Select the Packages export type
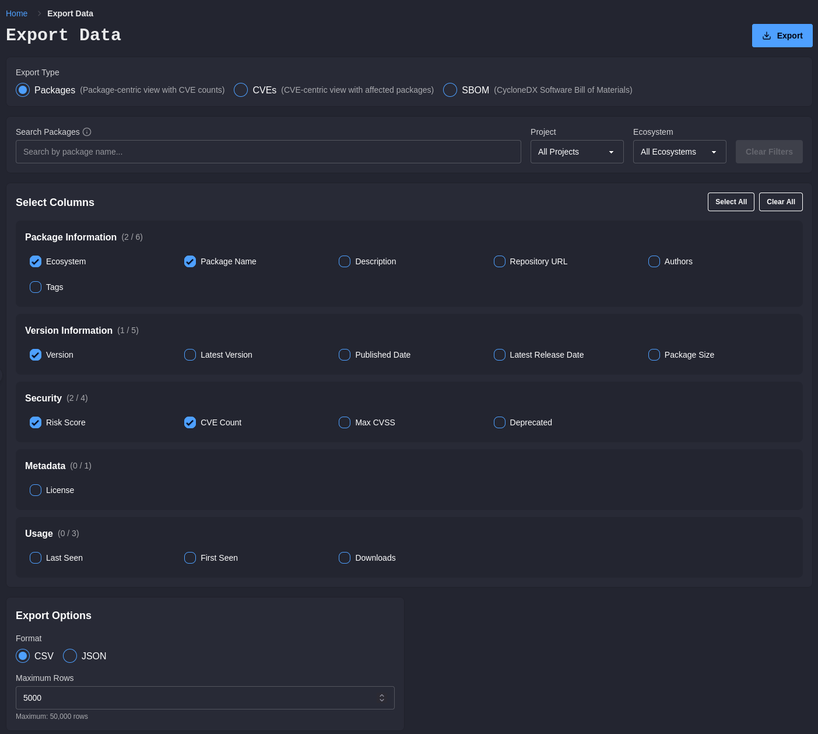The height and width of the screenshot is (734, 818). tap(23, 90)
